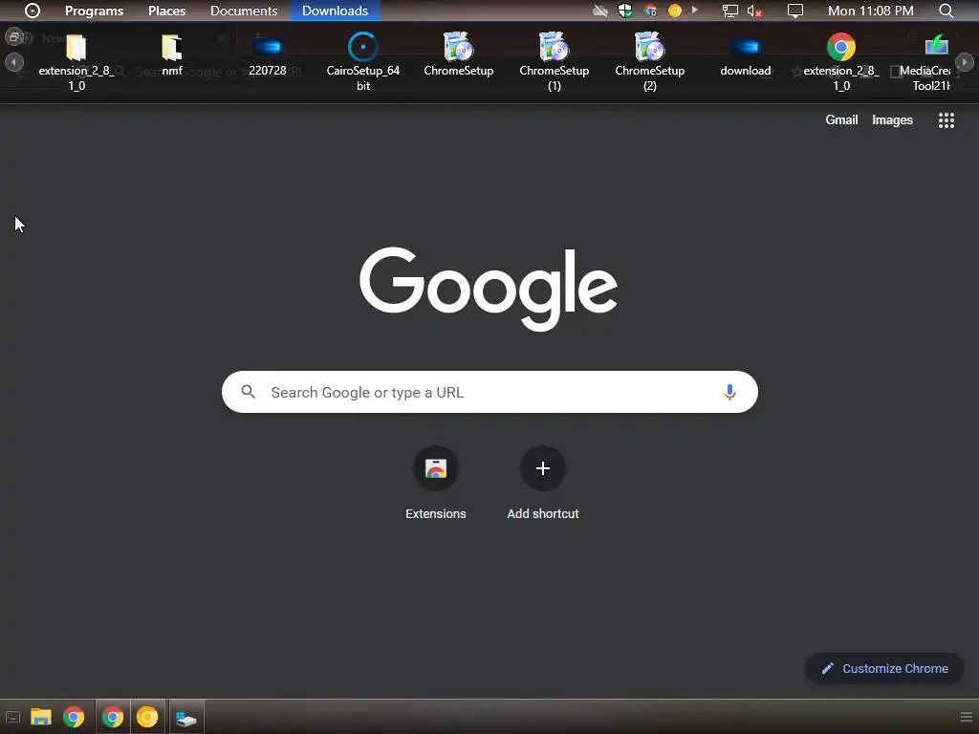
Task: Click the magnifier icon inside the search box
Action: coord(248,392)
